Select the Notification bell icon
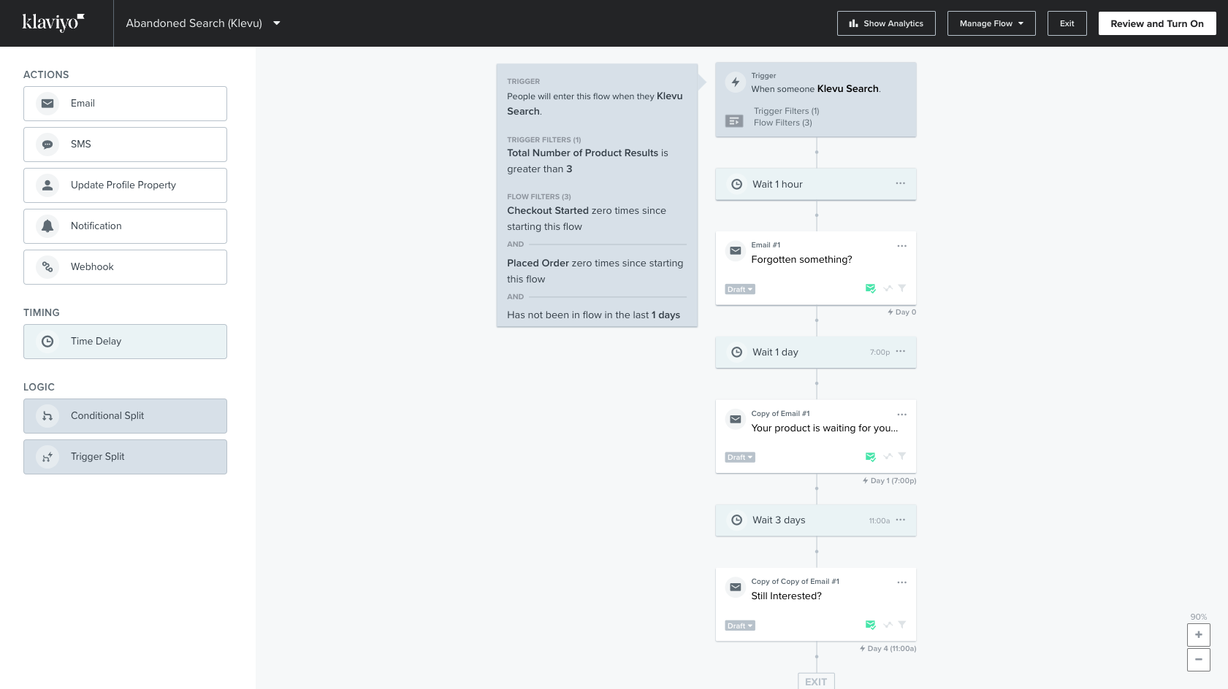Screen dimensions: 1228x689 pyautogui.click(x=47, y=226)
